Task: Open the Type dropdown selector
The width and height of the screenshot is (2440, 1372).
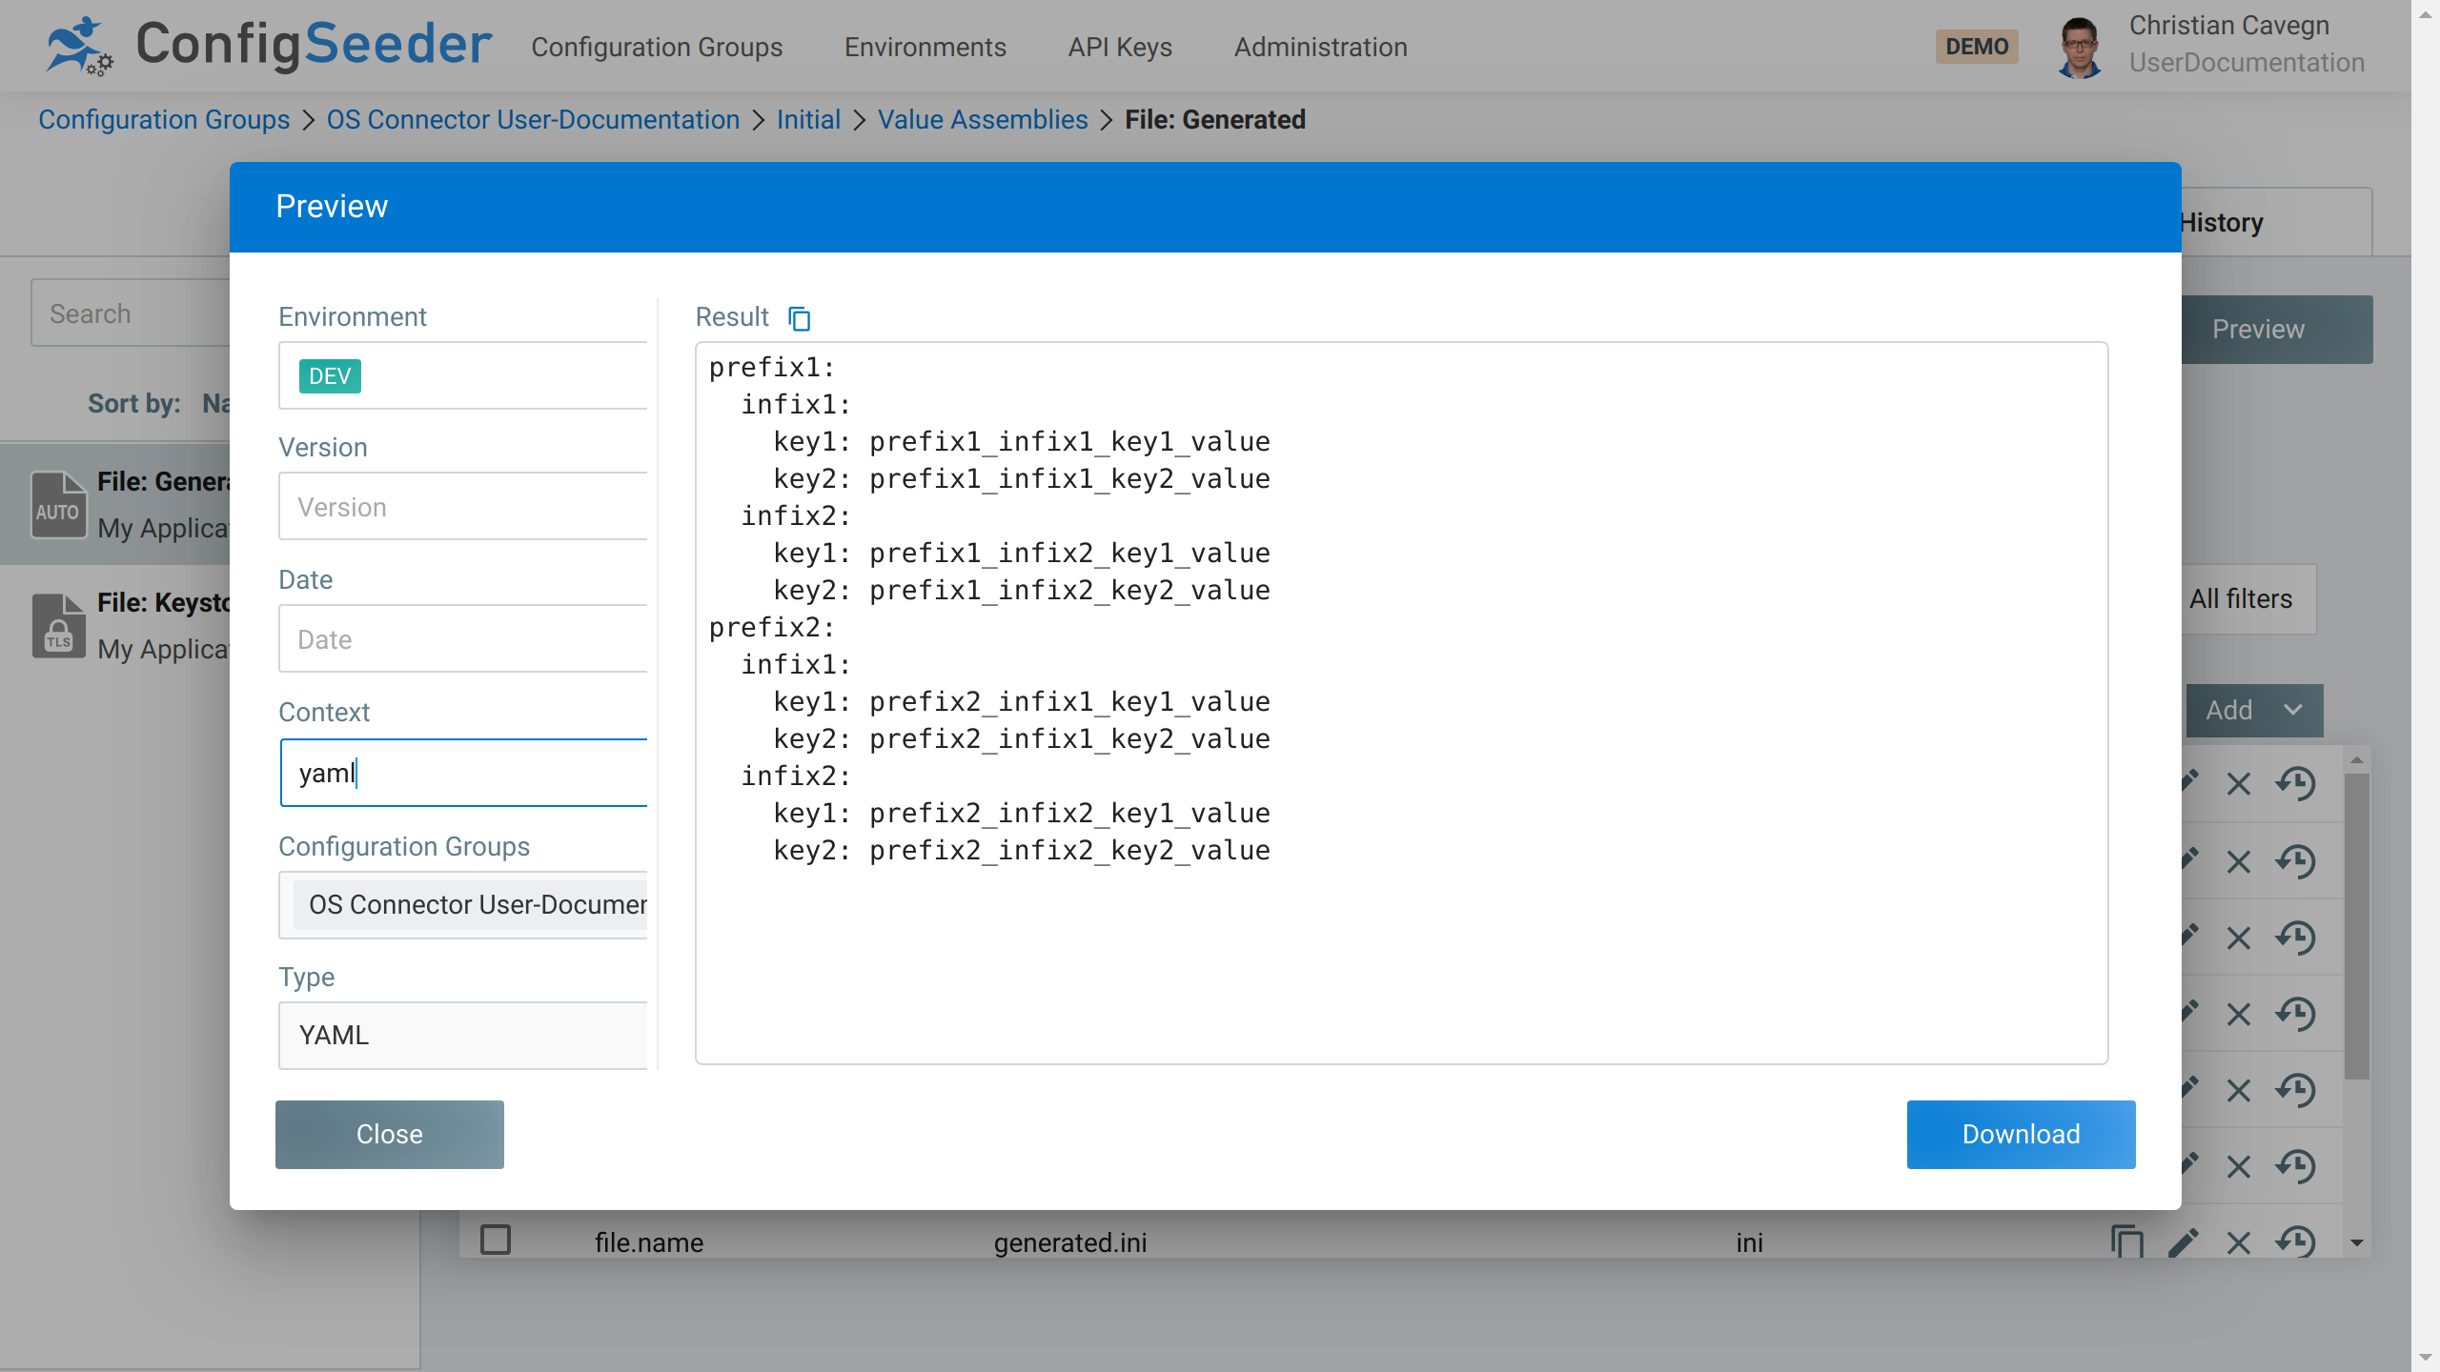Action: click(462, 1036)
